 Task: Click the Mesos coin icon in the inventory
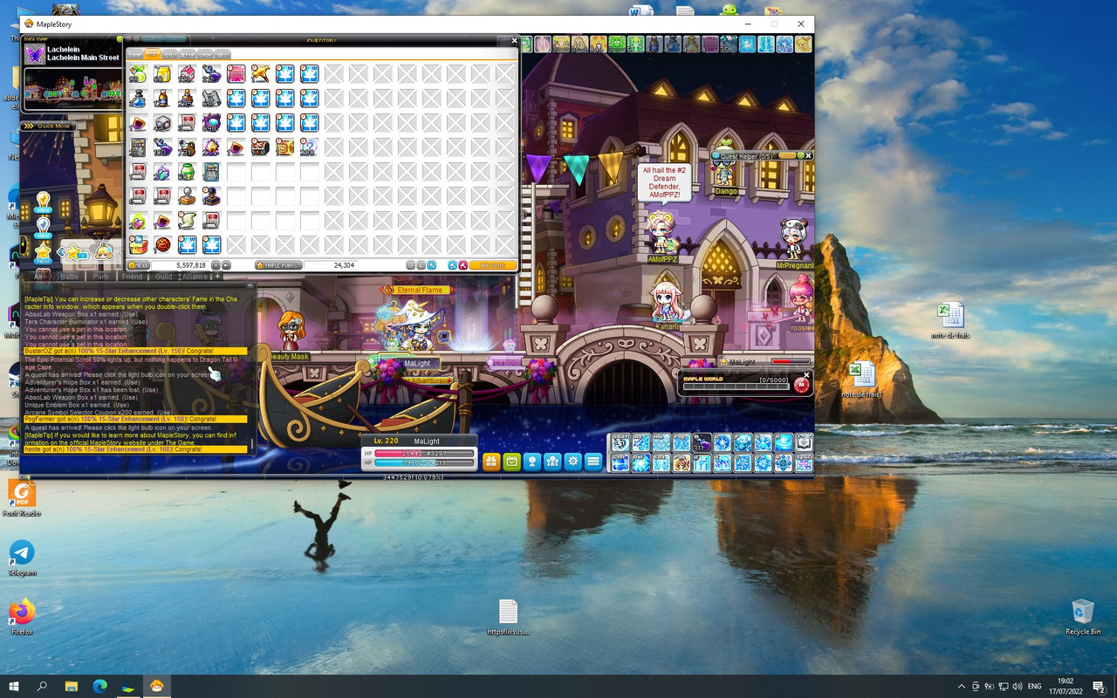point(134,265)
